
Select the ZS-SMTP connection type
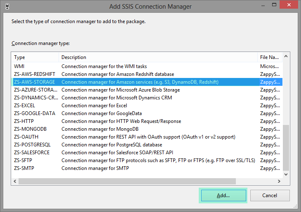(x=147, y=168)
